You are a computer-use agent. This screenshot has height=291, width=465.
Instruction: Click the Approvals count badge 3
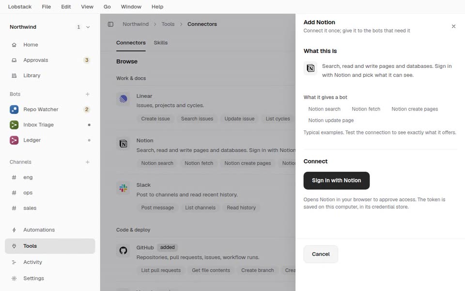87,60
